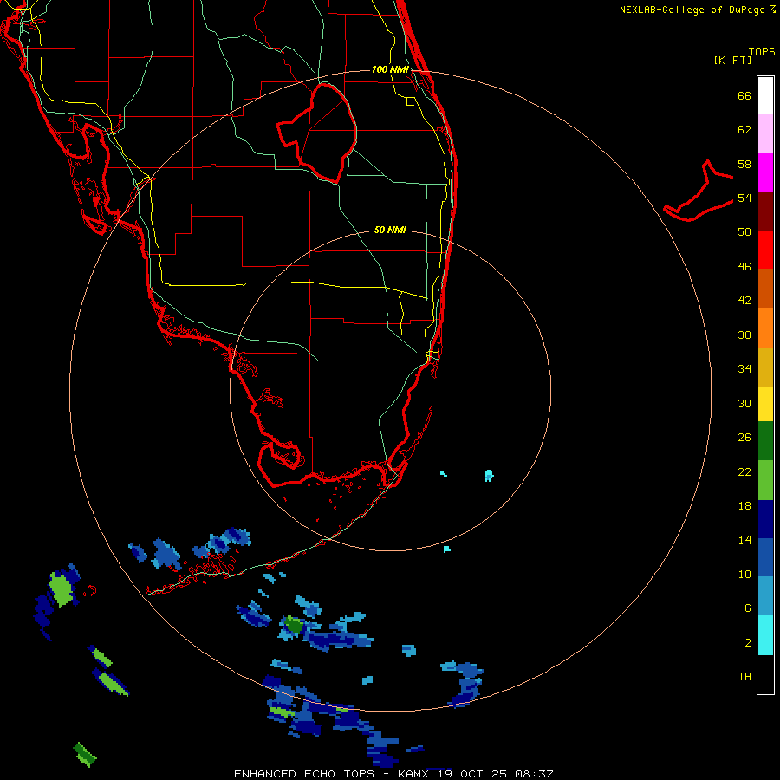780x780 pixels.
Task: Select the light pink legend swatch
Action: [765, 133]
